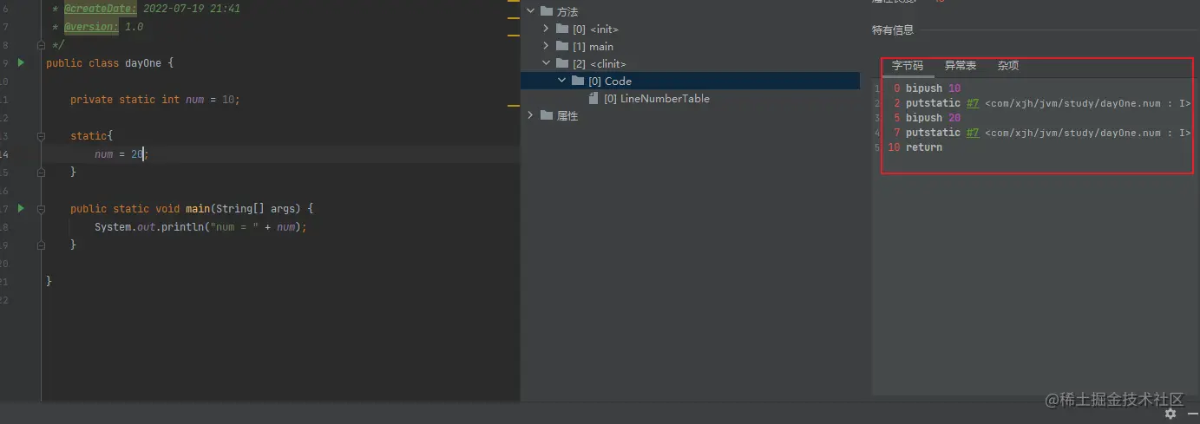Screen dimensions: 1200x424
Task: Expand the 属性 tree node
Action: (530, 116)
